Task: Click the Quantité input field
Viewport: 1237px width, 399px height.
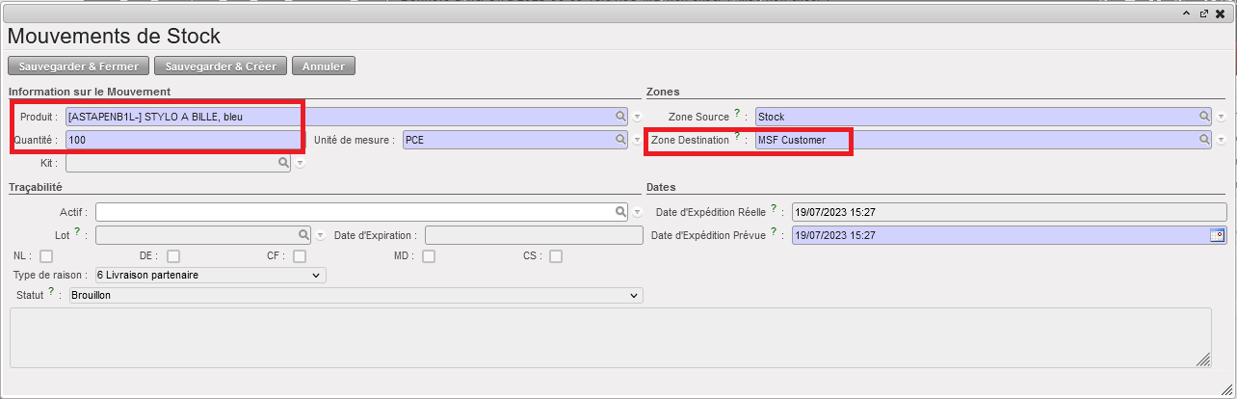Action: (183, 140)
